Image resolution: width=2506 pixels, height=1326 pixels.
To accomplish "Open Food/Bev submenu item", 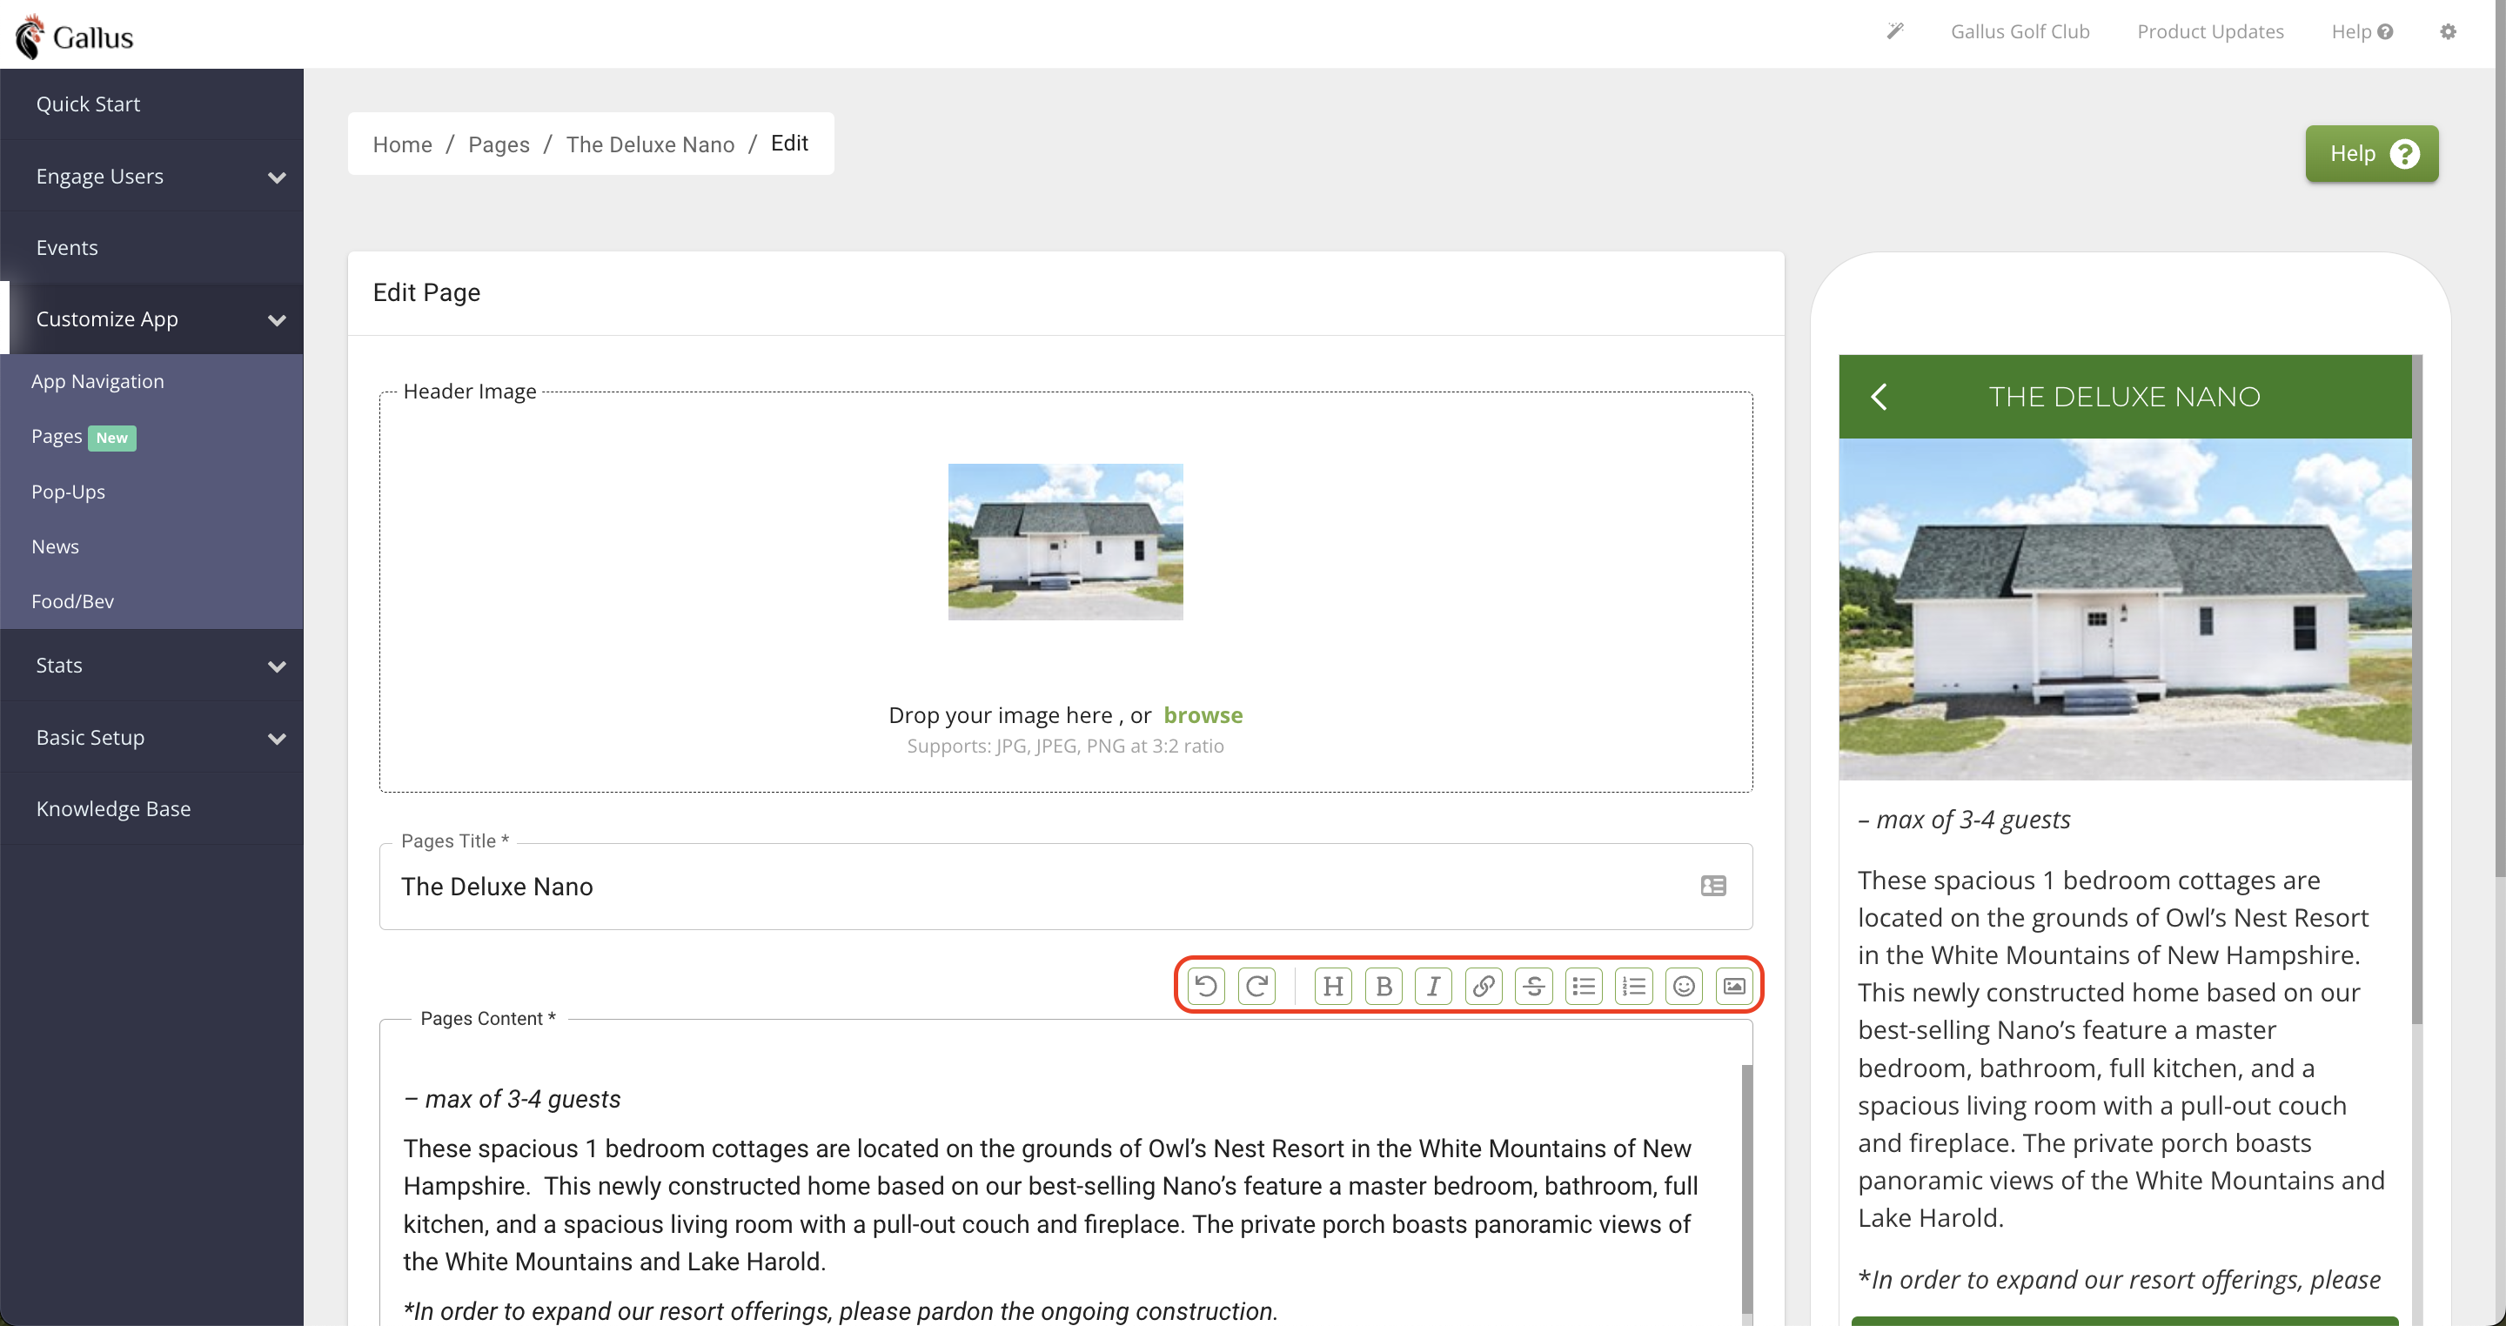I will [72, 601].
